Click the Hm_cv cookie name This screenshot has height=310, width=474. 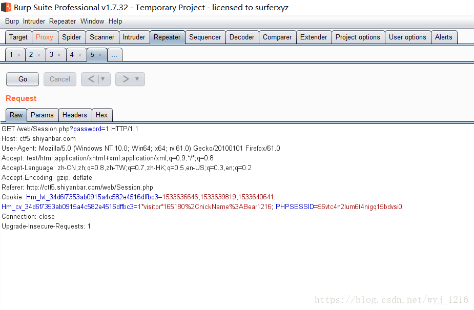pyautogui.click(x=68, y=206)
